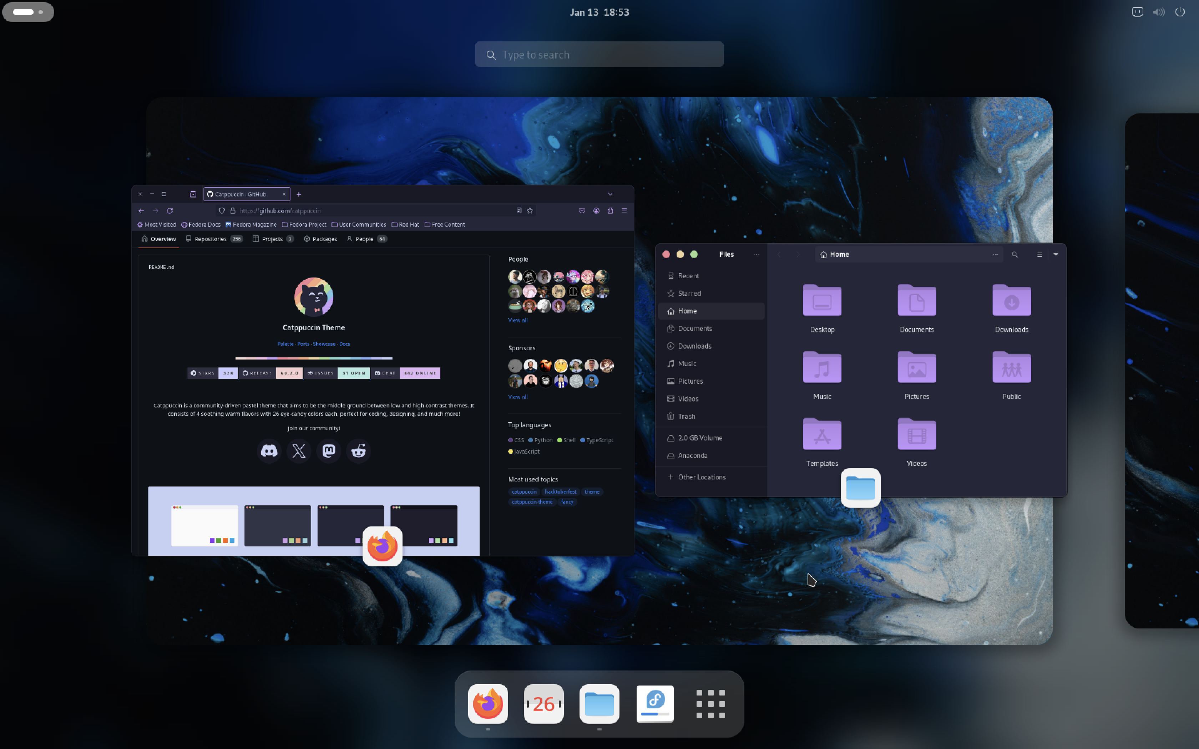Open the Public folder in Files
1199x749 pixels.
(x=1011, y=367)
